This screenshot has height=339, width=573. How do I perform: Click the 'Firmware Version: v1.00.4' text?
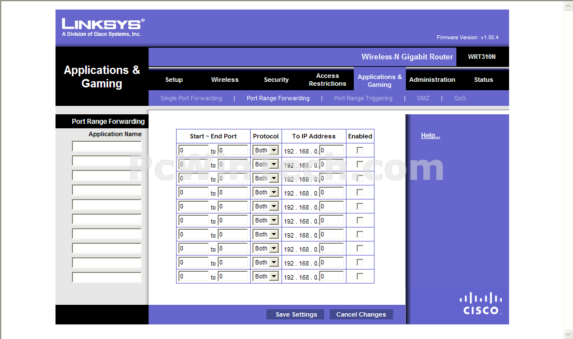[468, 37]
